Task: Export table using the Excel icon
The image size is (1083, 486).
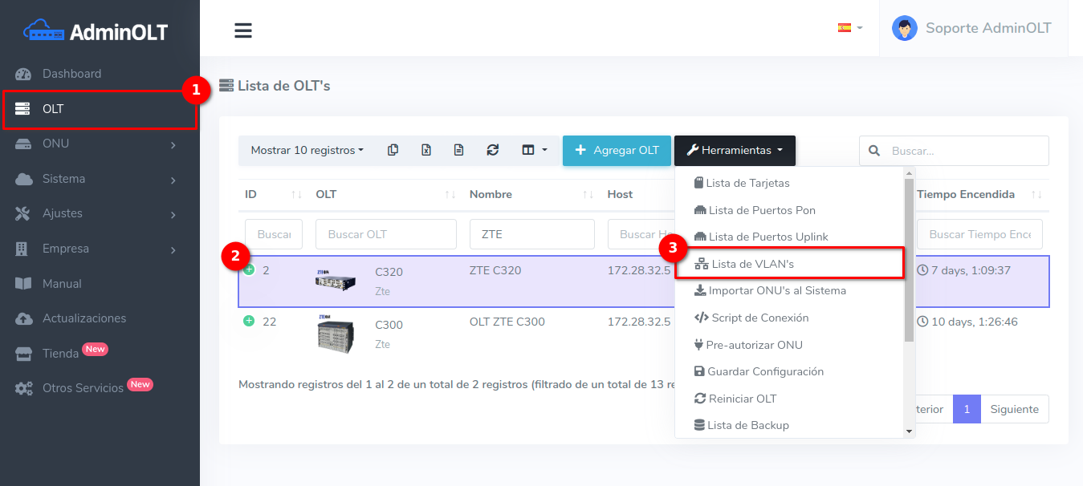Action: point(426,150)
